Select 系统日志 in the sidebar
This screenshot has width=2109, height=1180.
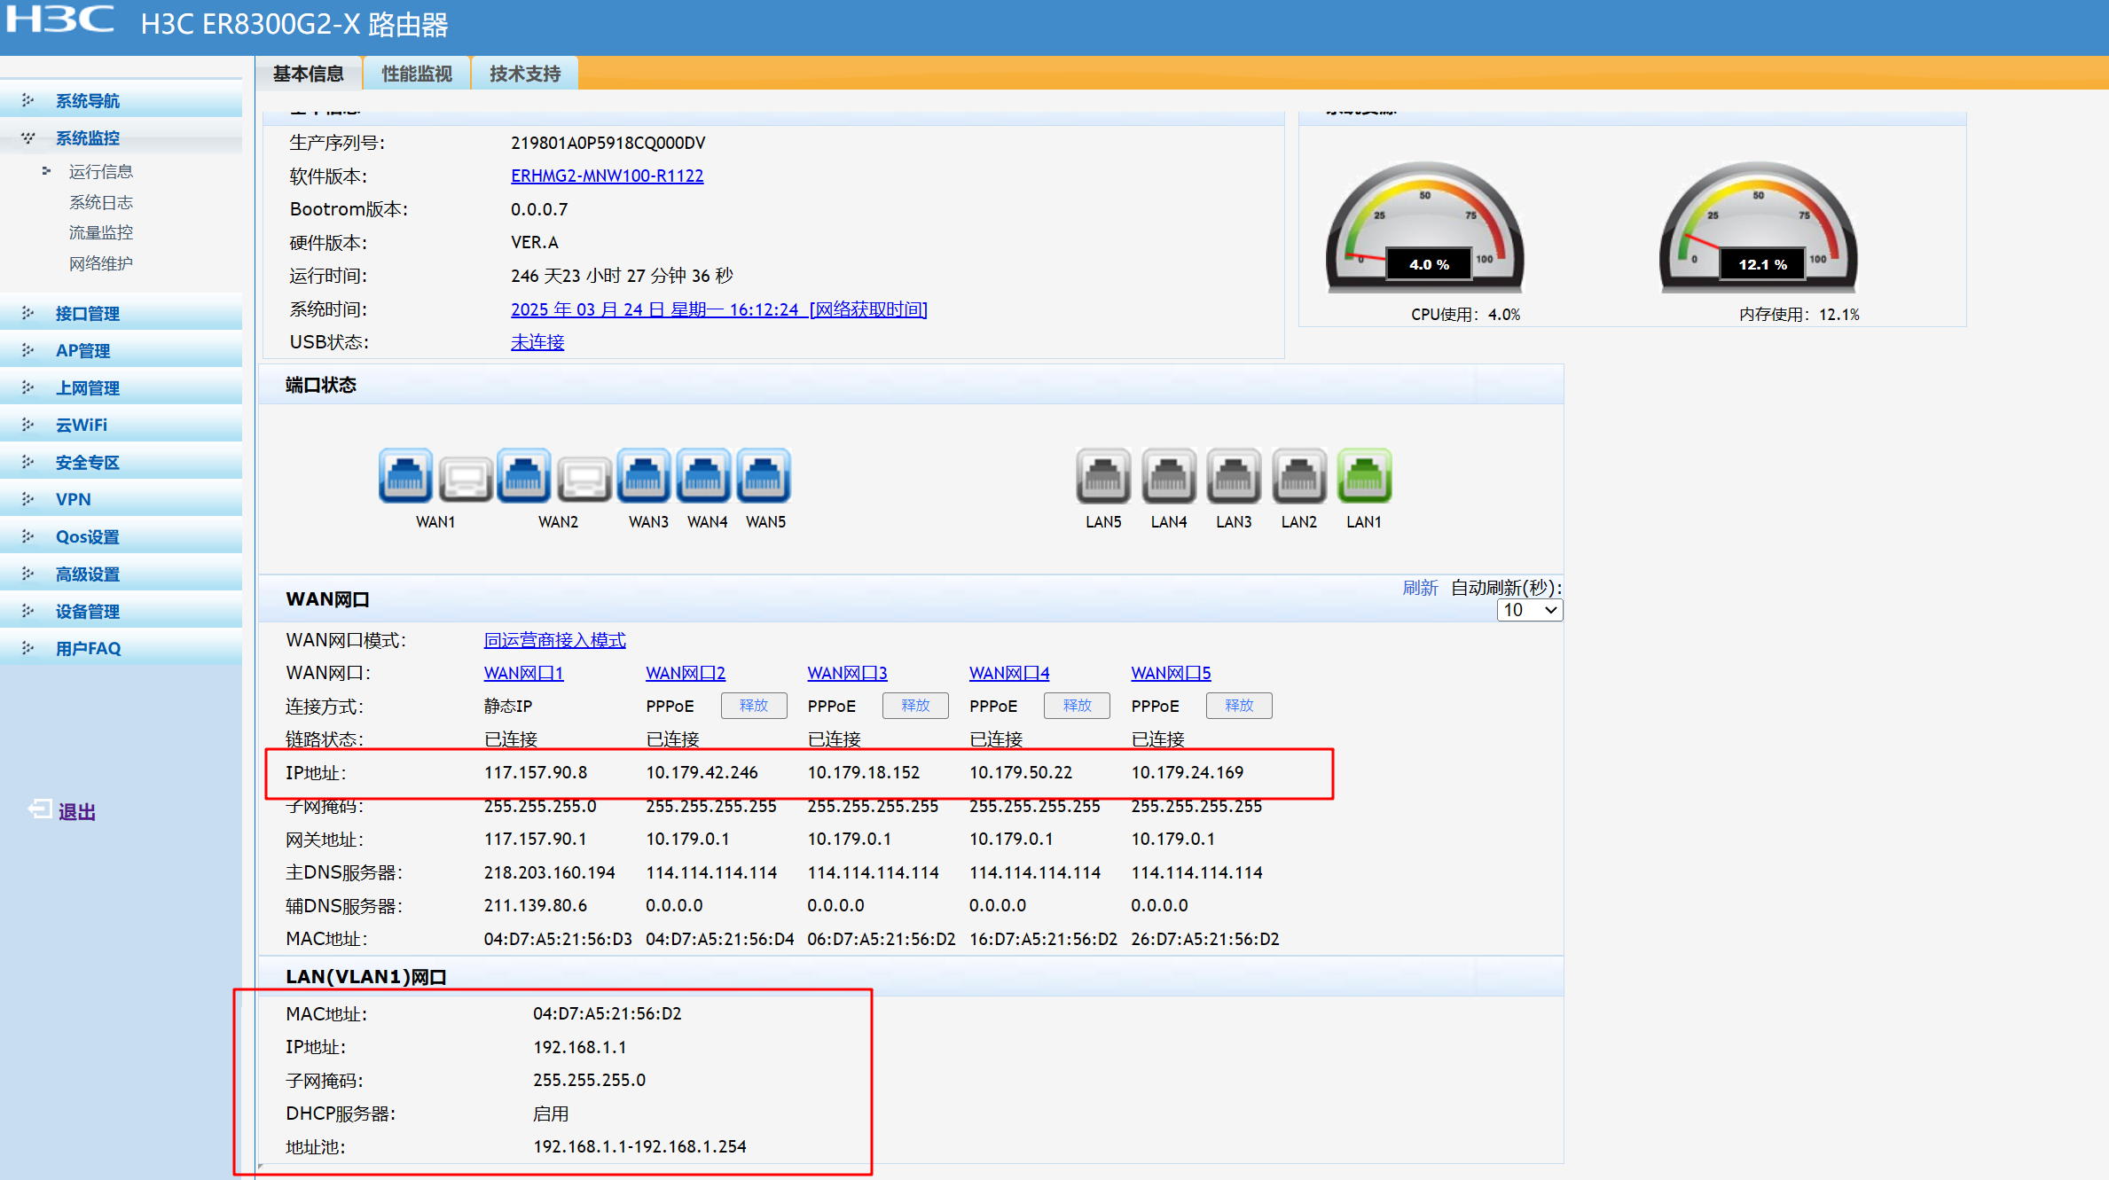pyautogui.click(x=100, y=202)
